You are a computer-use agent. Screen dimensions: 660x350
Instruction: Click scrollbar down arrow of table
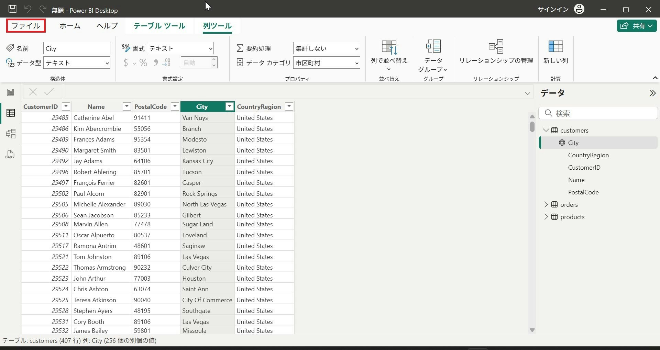point(532,330)
